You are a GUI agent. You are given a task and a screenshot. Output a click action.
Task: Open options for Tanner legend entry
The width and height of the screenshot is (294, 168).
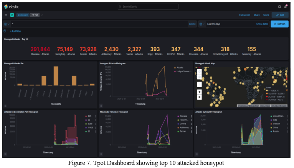(x=192, y=132)
